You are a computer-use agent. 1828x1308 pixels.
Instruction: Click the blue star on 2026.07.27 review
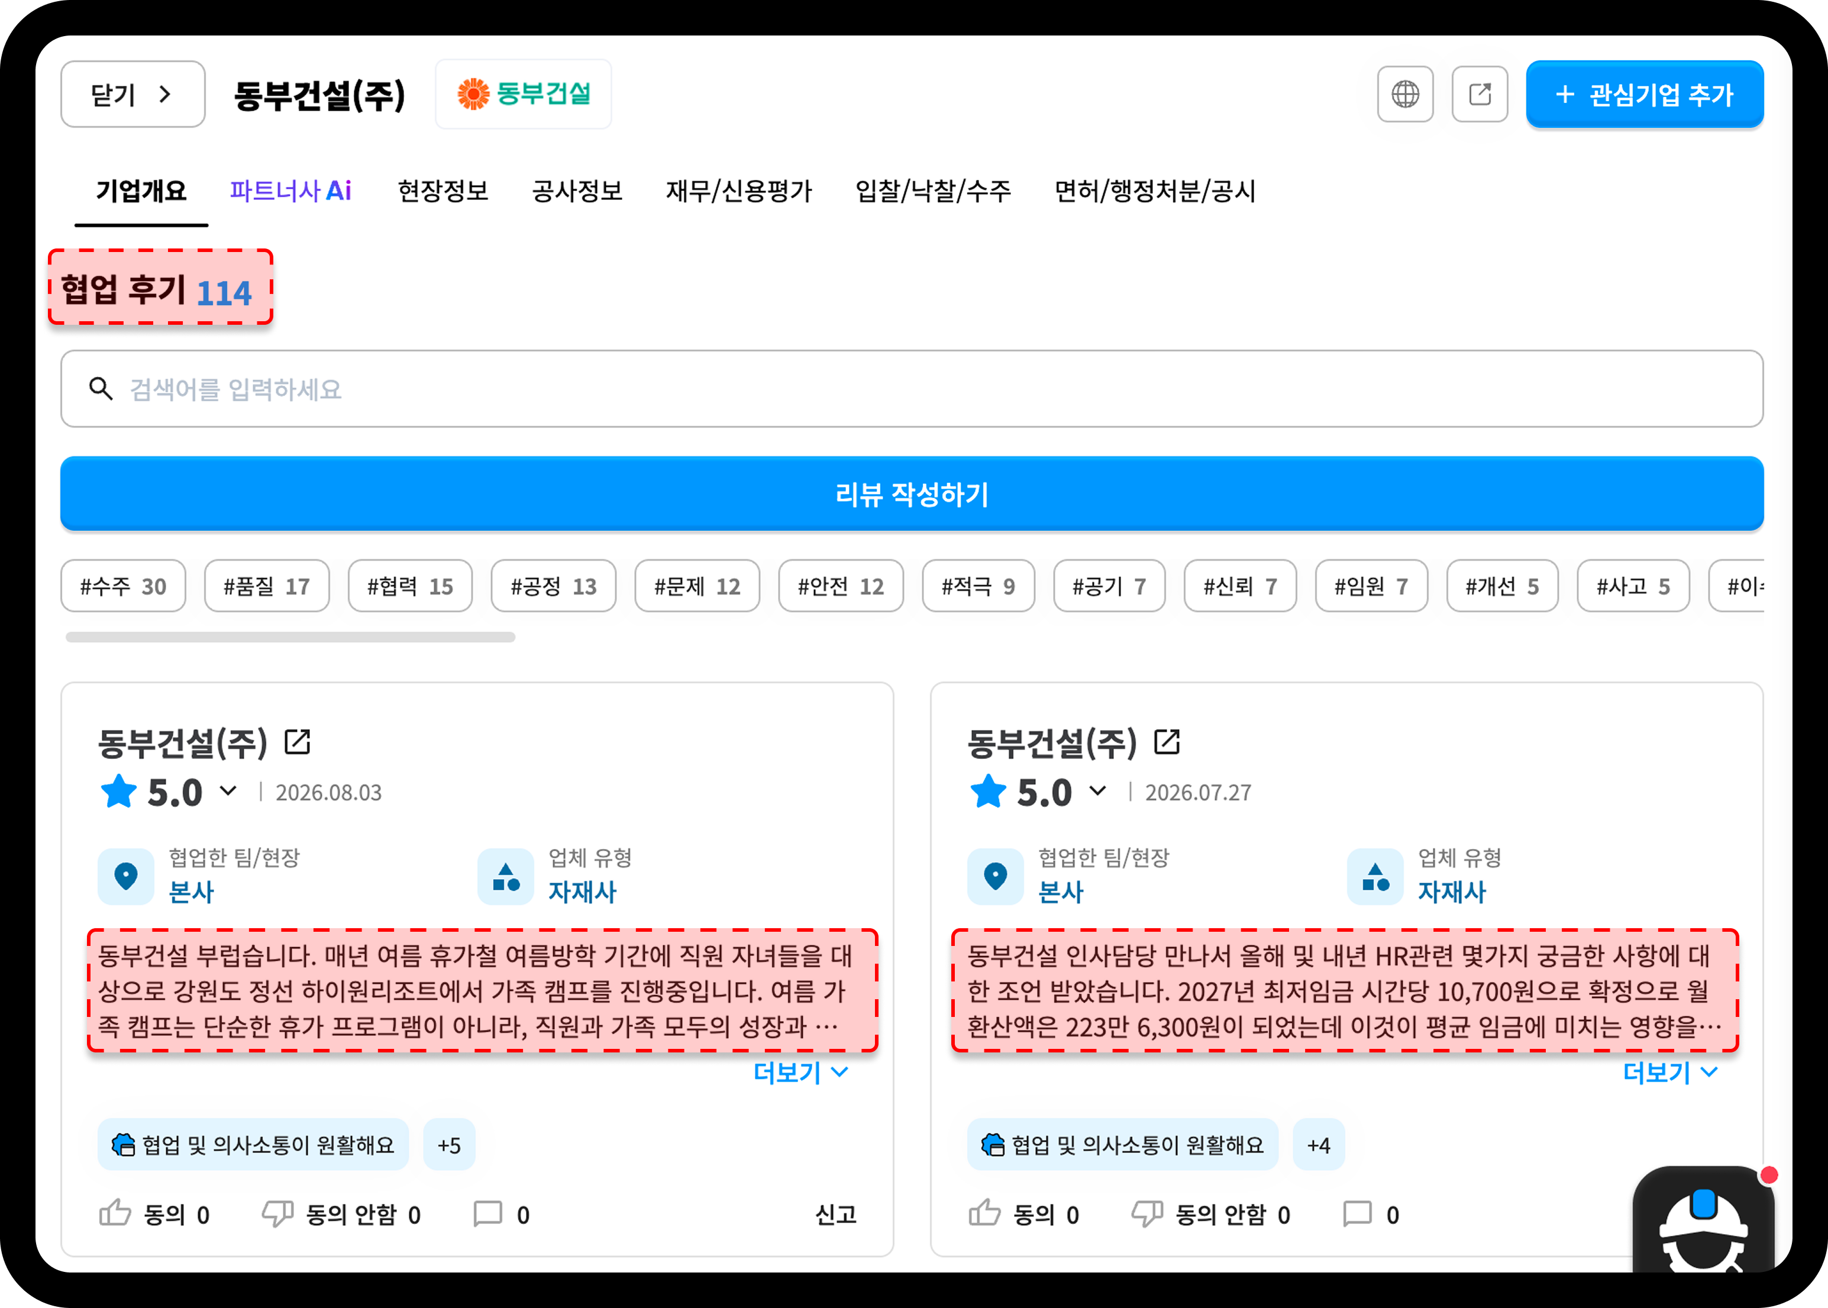988,791
